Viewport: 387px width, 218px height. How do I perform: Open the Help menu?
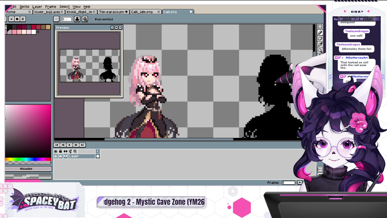87,7
